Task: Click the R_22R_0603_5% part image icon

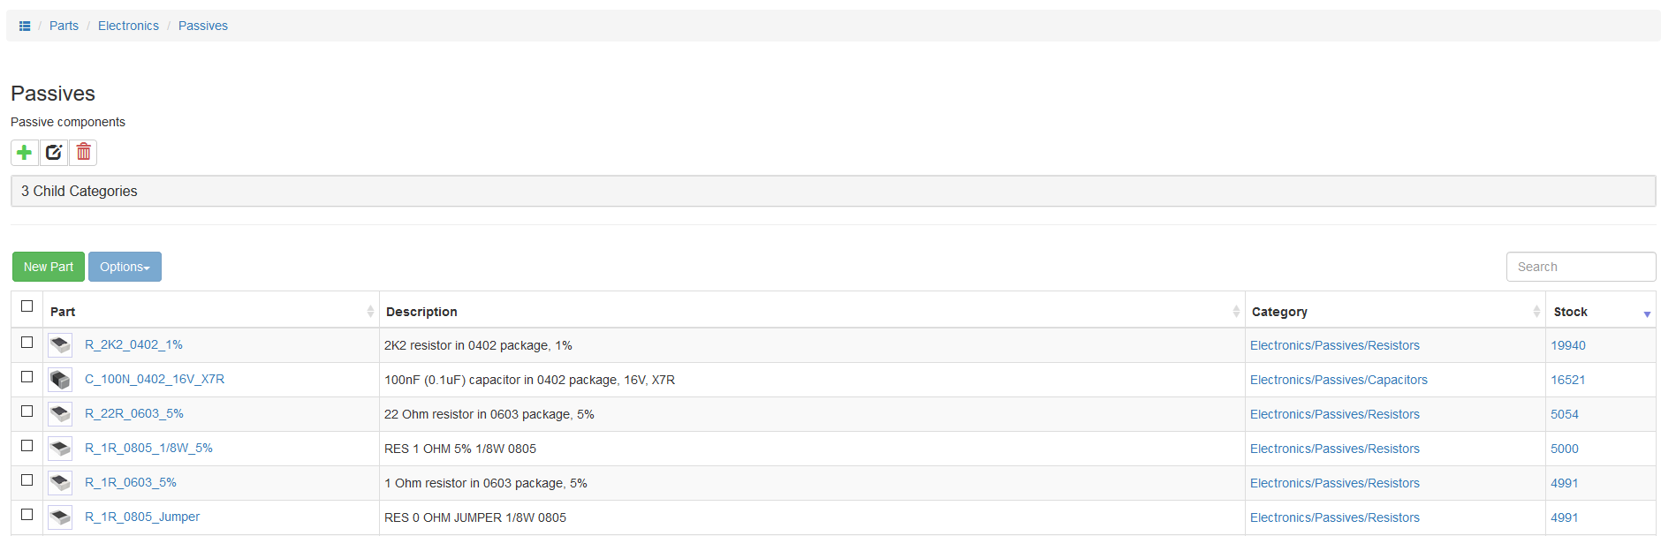Action: click(x=60, y=414)
